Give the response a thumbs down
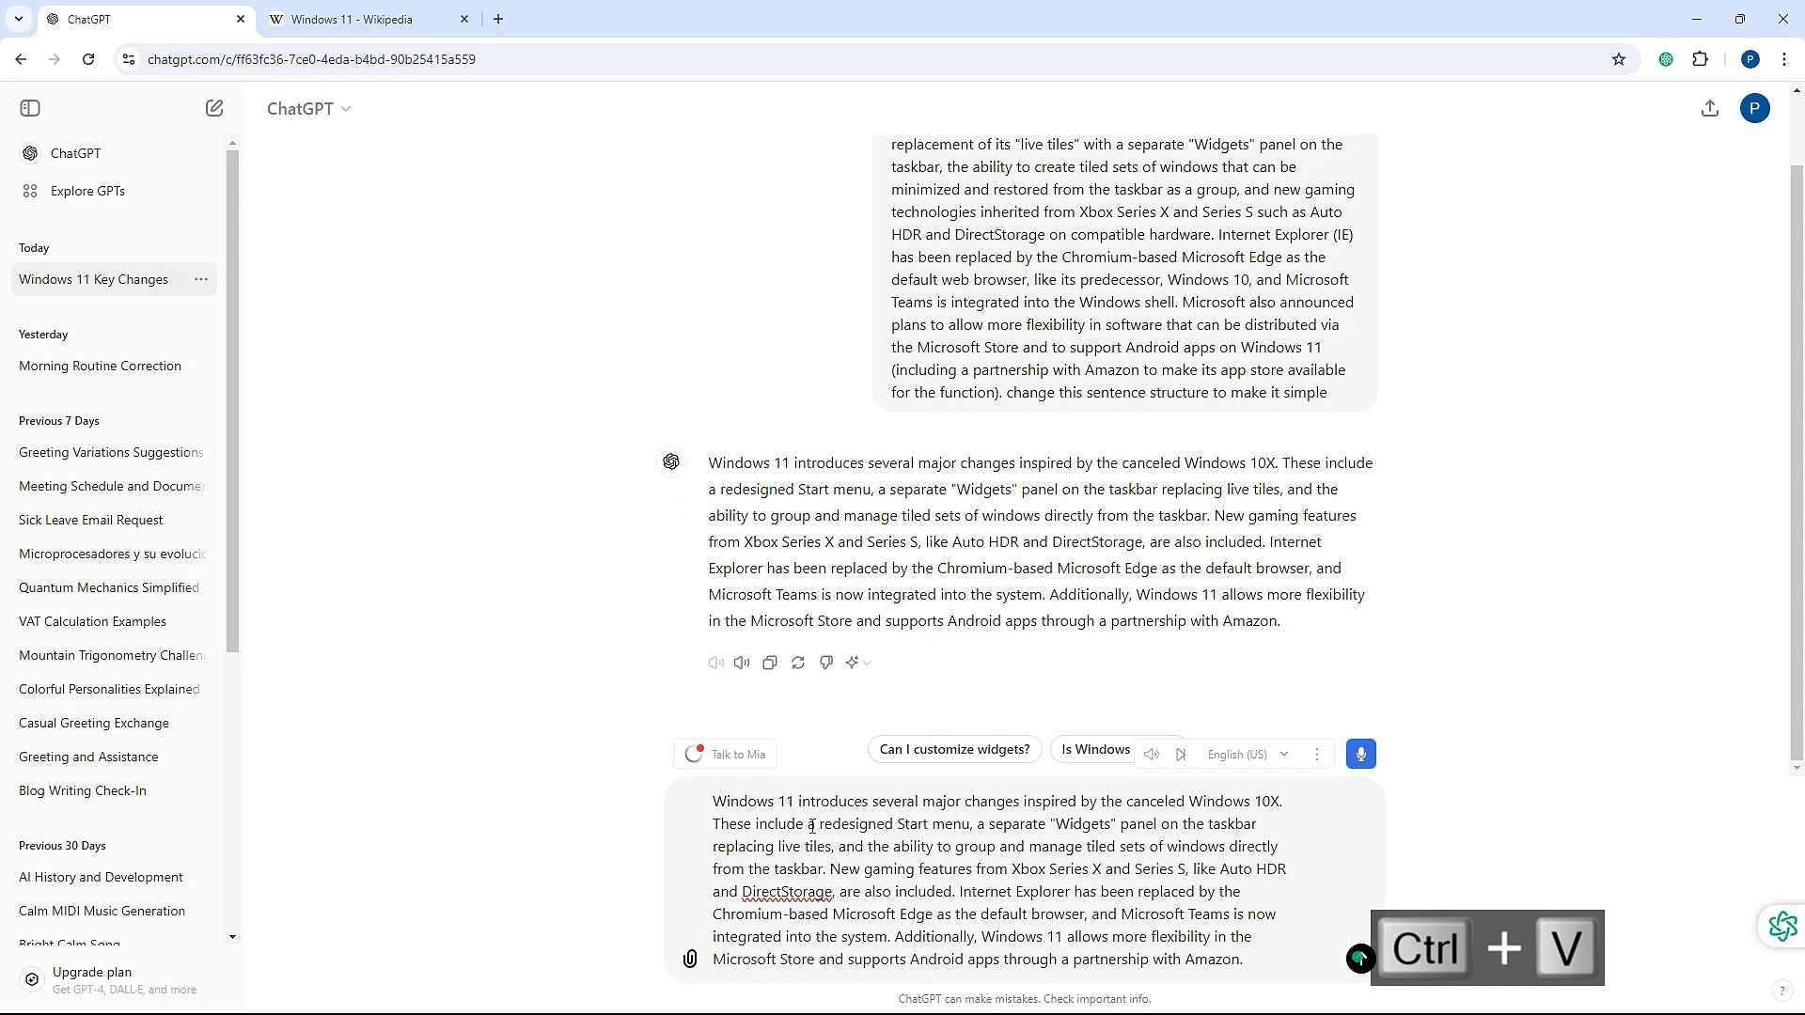The height and width of the screenshot is (1015, 1805). 825,663
